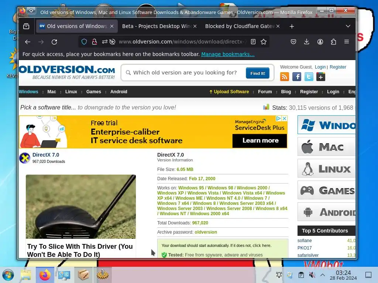Screen dimensions: 378x283
Task: Open the notifications bell in system tray
Action: (279, 275)
